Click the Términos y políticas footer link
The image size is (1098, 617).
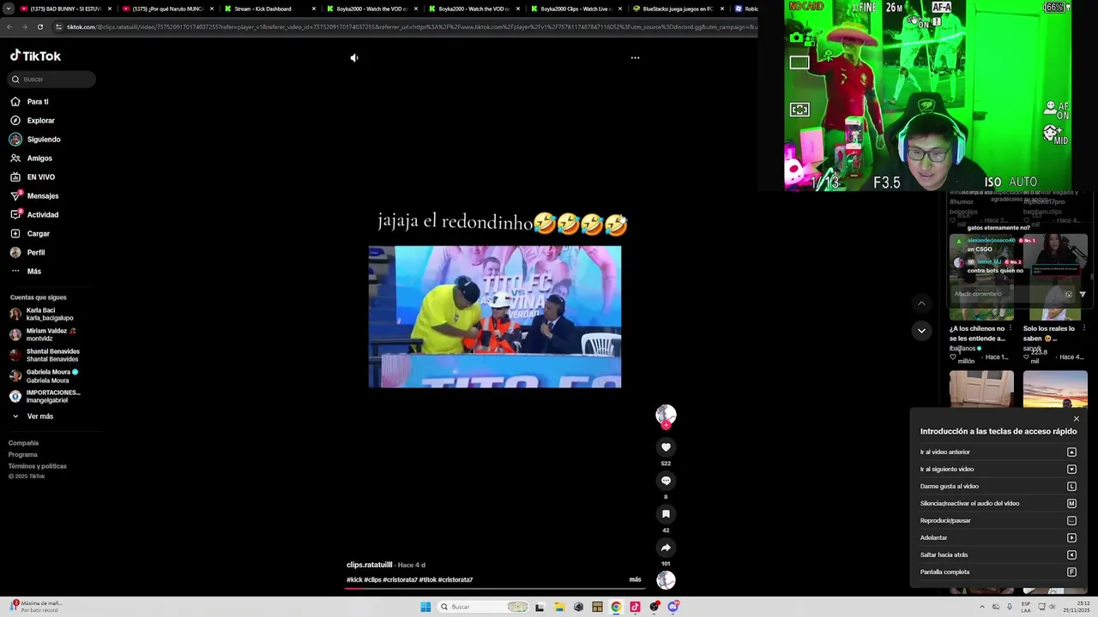[38, 466]
